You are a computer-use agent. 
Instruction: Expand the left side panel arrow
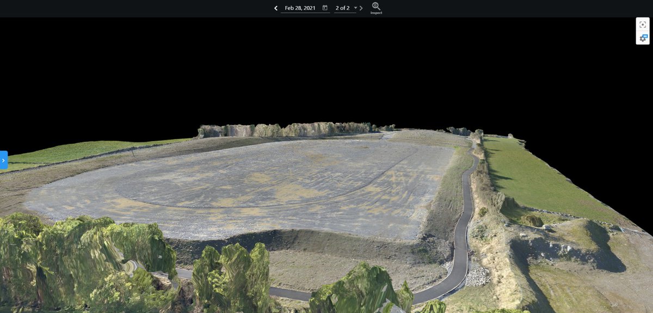(3, 161)
